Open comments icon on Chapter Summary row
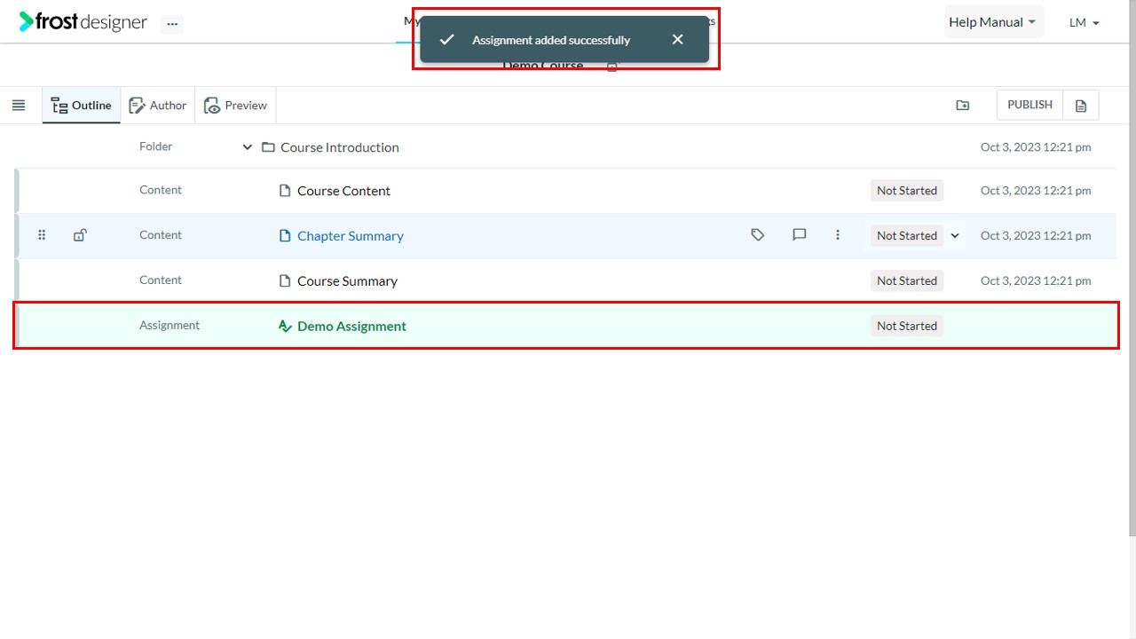 tap(799, 235)
